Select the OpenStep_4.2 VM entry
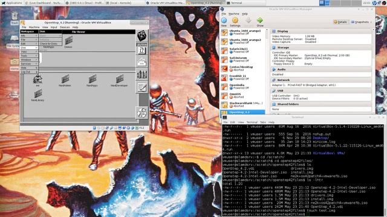 [243, 112]
